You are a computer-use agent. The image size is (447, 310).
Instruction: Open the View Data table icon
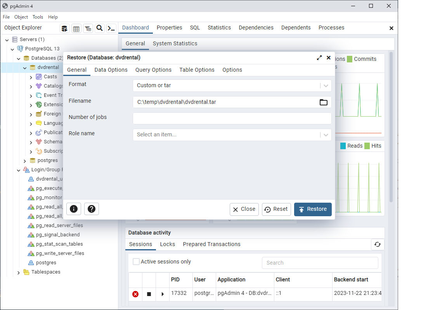click(x=76, y=28)
